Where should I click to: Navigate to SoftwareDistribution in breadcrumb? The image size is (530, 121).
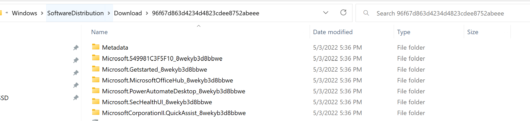[x=75, y=13]
